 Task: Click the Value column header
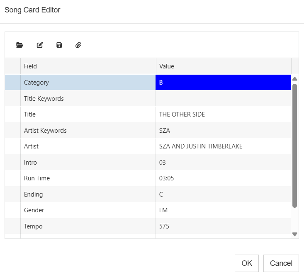[224, 66]
